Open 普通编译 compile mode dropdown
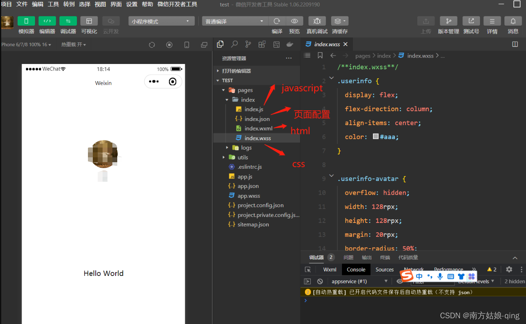 pyautogui.click(x=235, y=21)
